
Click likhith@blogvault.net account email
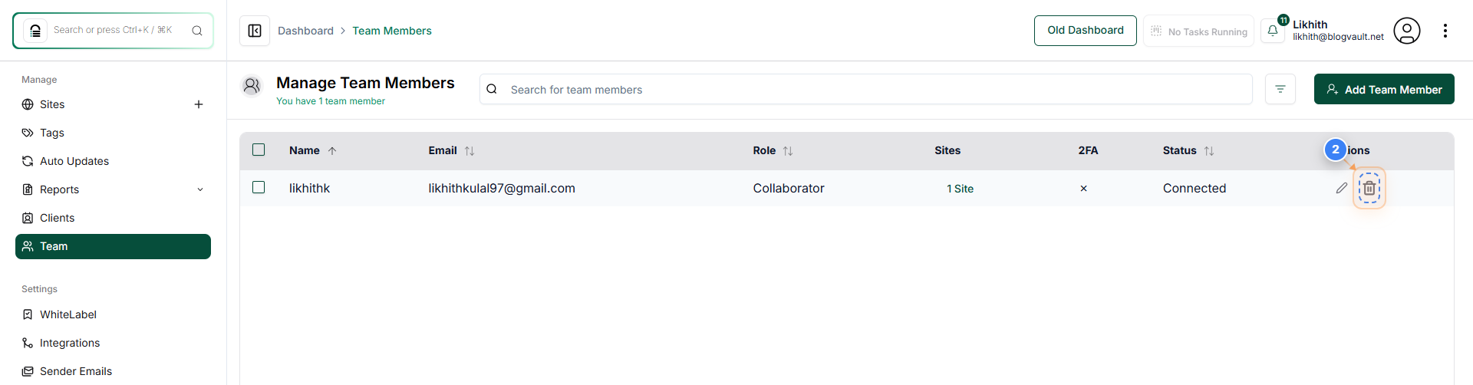[1338, 37]
